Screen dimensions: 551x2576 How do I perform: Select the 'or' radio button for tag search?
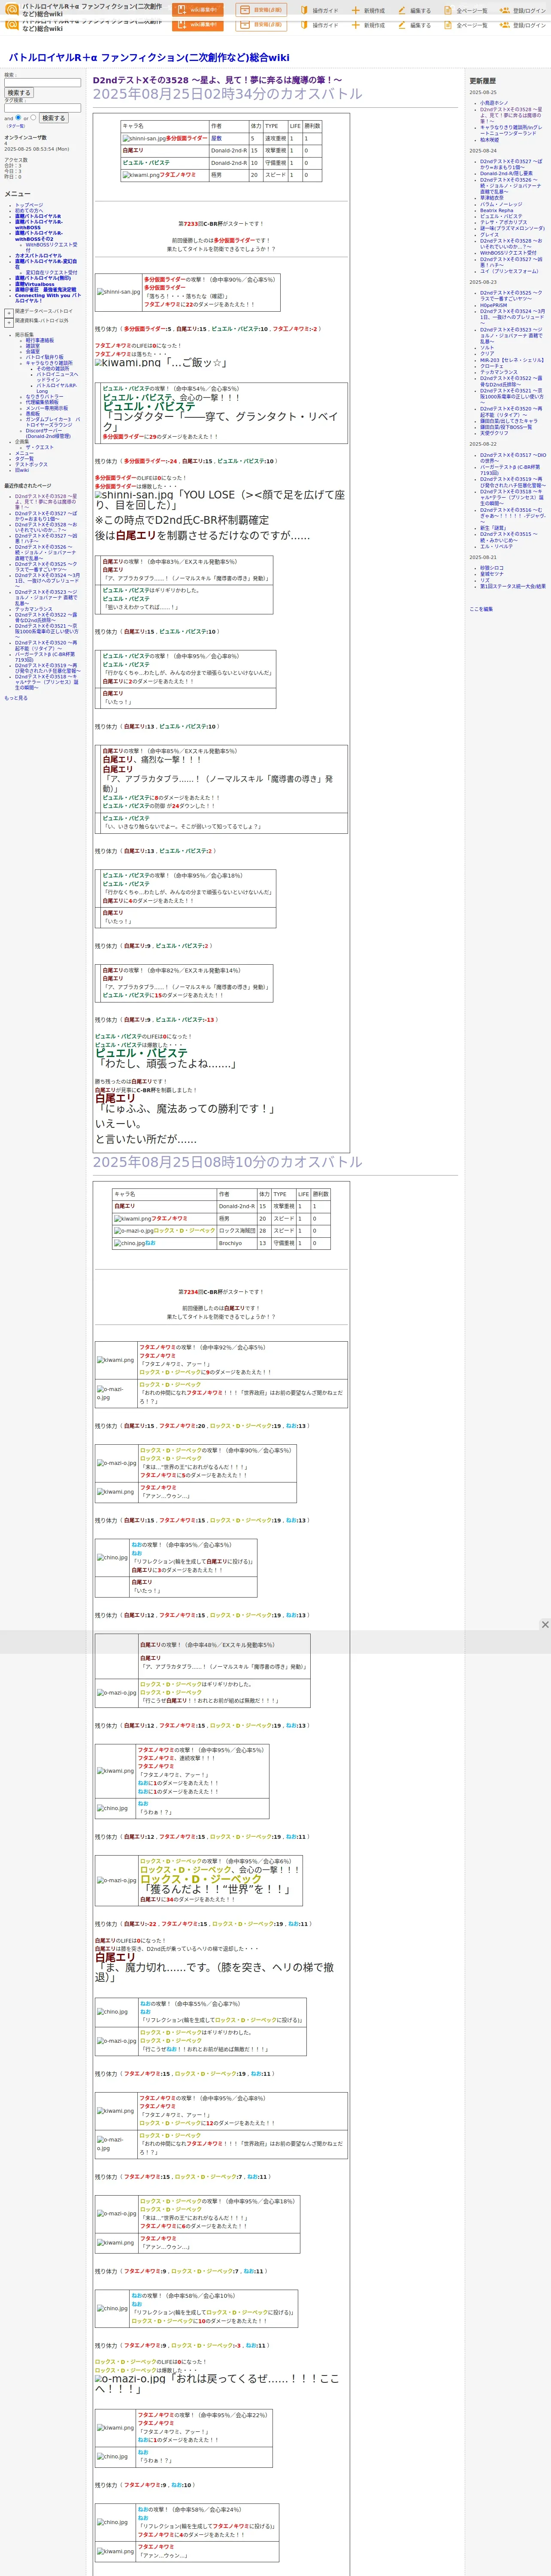point(33,117)
